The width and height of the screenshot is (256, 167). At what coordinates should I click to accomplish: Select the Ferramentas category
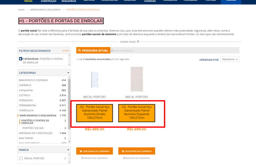[28, 105]
